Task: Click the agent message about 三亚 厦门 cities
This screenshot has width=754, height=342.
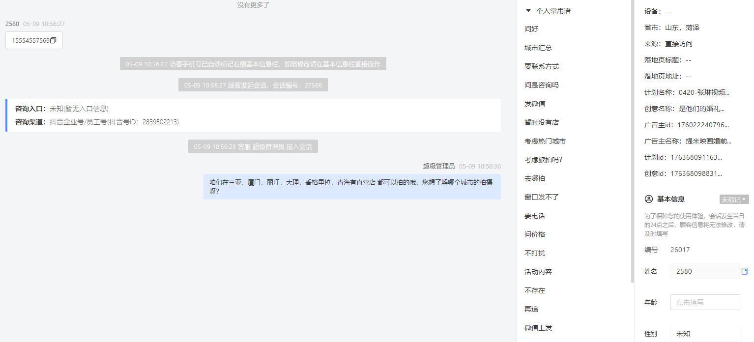Action: point(352,187)
